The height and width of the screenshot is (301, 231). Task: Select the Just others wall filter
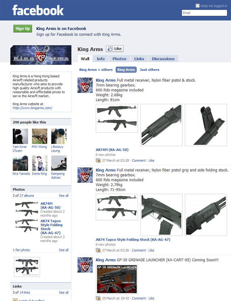(149, 70)
